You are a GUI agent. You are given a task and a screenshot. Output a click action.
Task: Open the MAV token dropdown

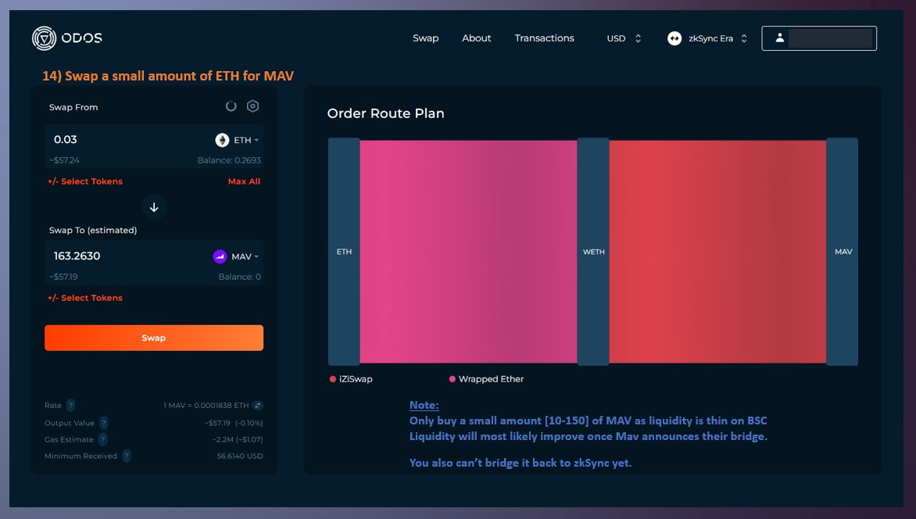click(x=236, y=256)
